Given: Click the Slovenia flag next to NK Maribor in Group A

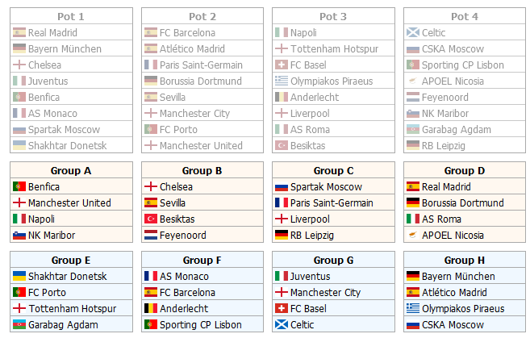Looking at the screenshot, I should pos(19,236).
